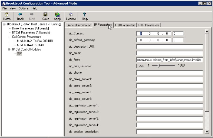
Task: Click the sip_default_gateway port field
Action: click(178, 40)
